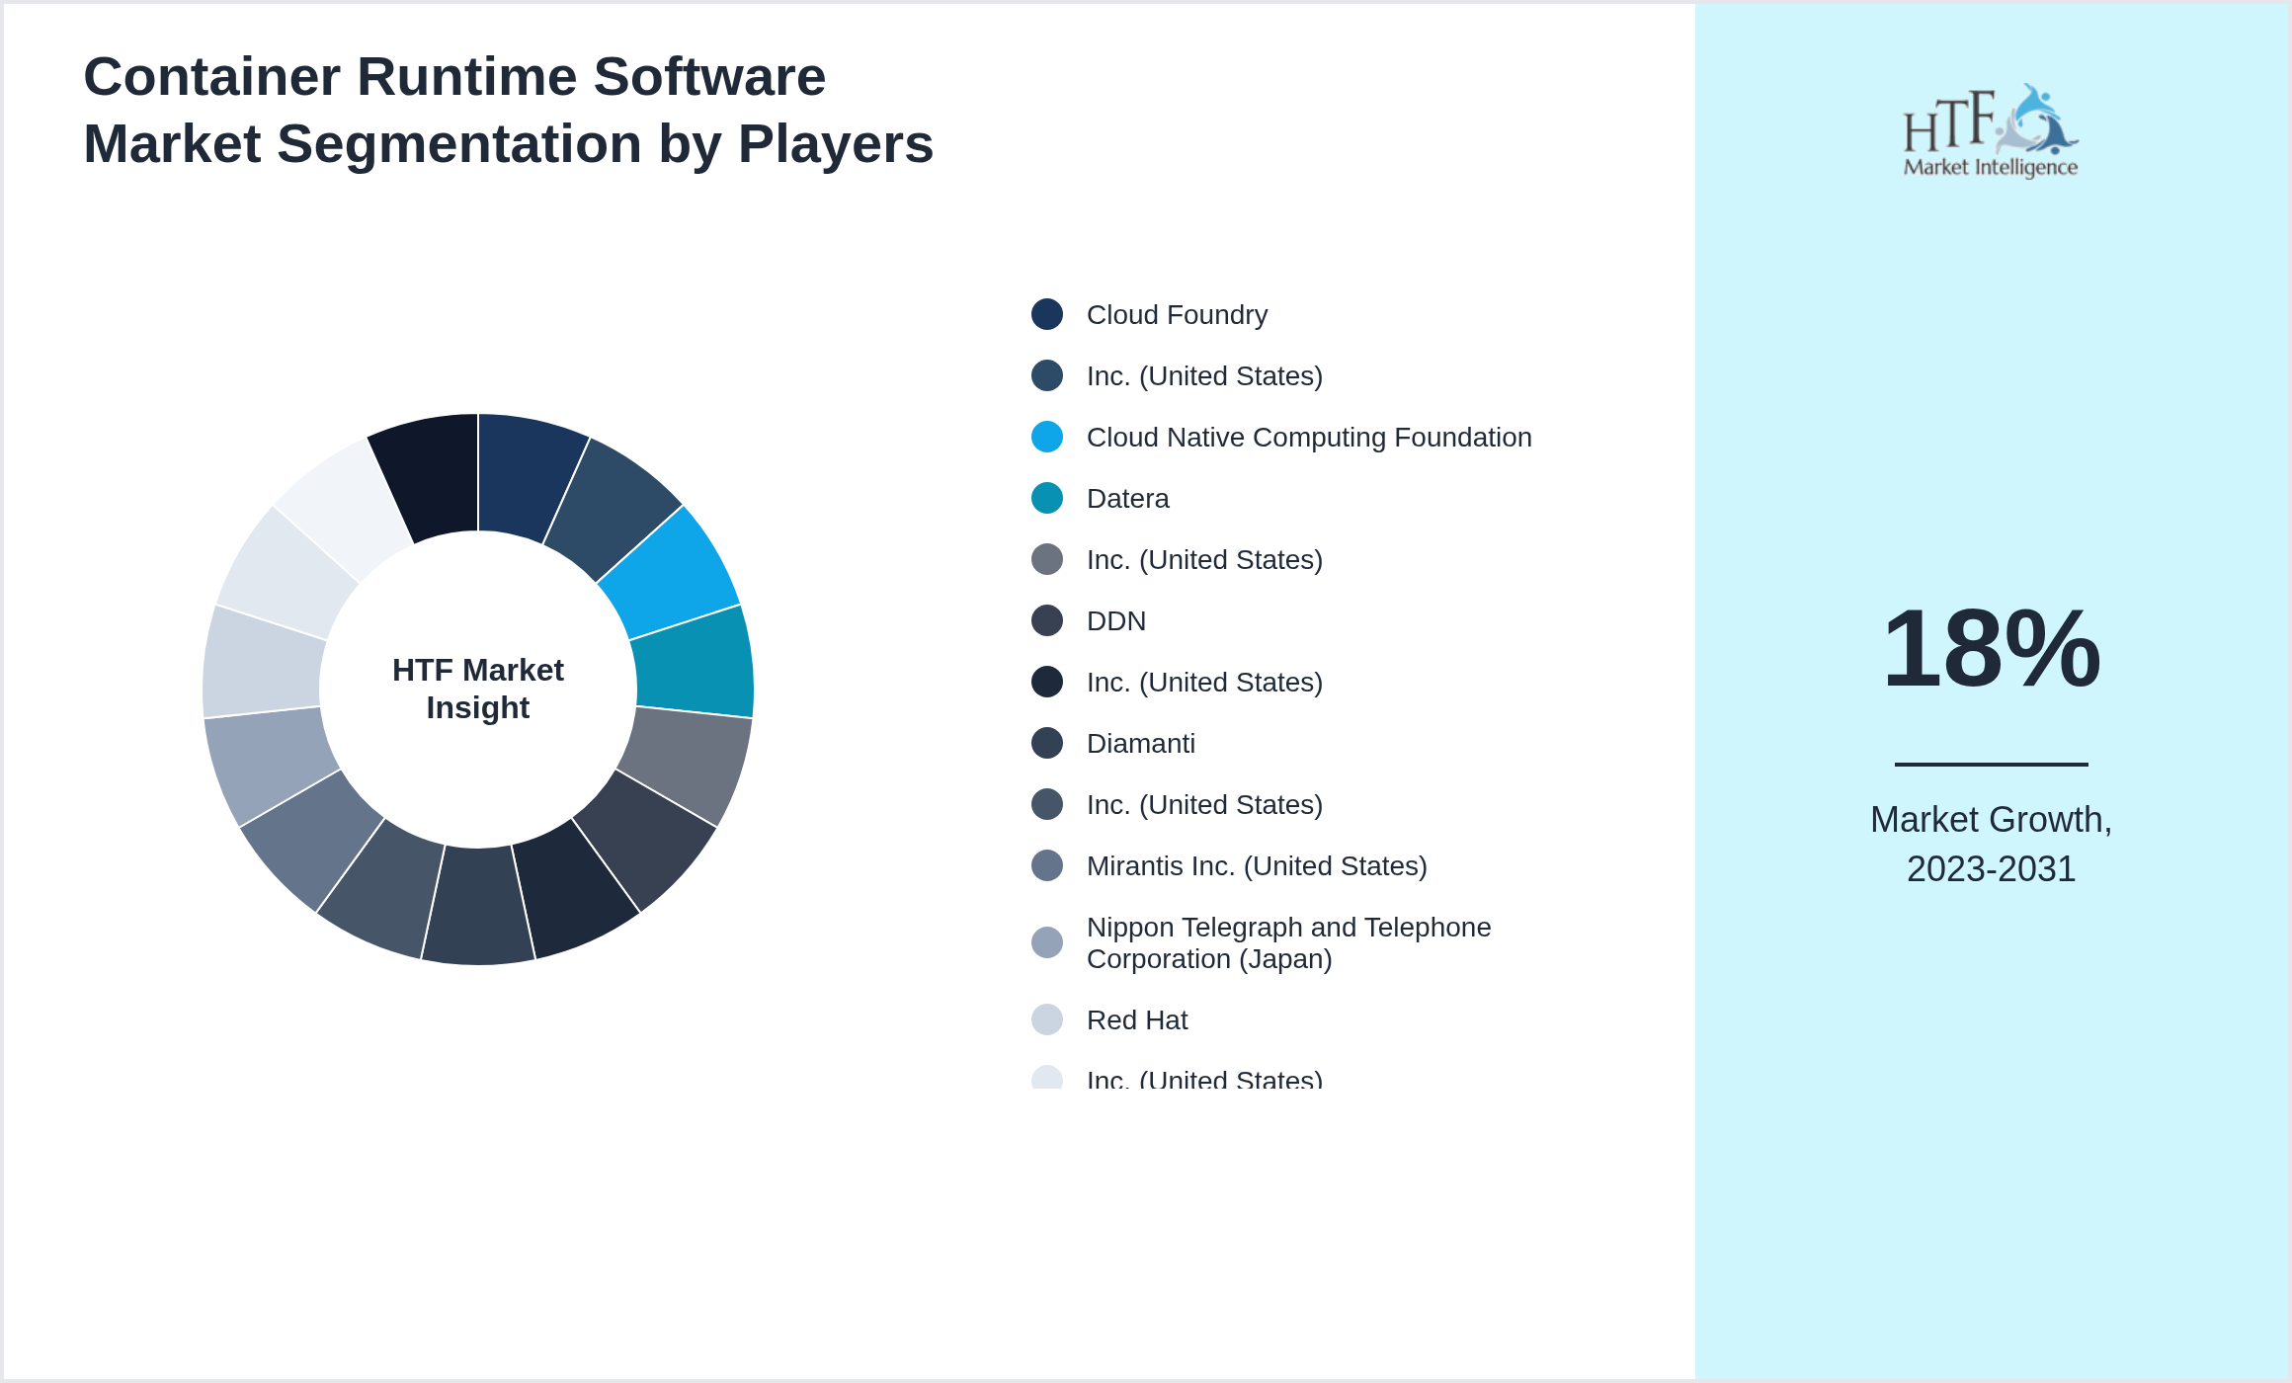This screenshot has height=1383, width=2292.
Task: Click the Datera teal legend dot
Action: click(x=1046, y=498)
